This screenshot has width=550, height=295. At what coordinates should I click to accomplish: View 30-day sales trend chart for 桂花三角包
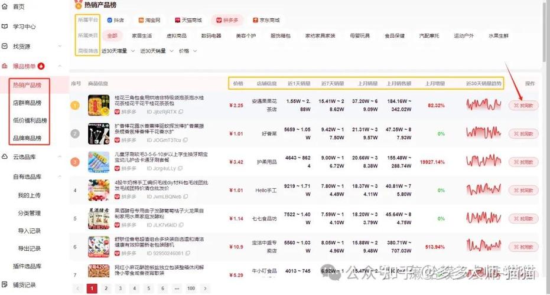(x=484, y=105)
